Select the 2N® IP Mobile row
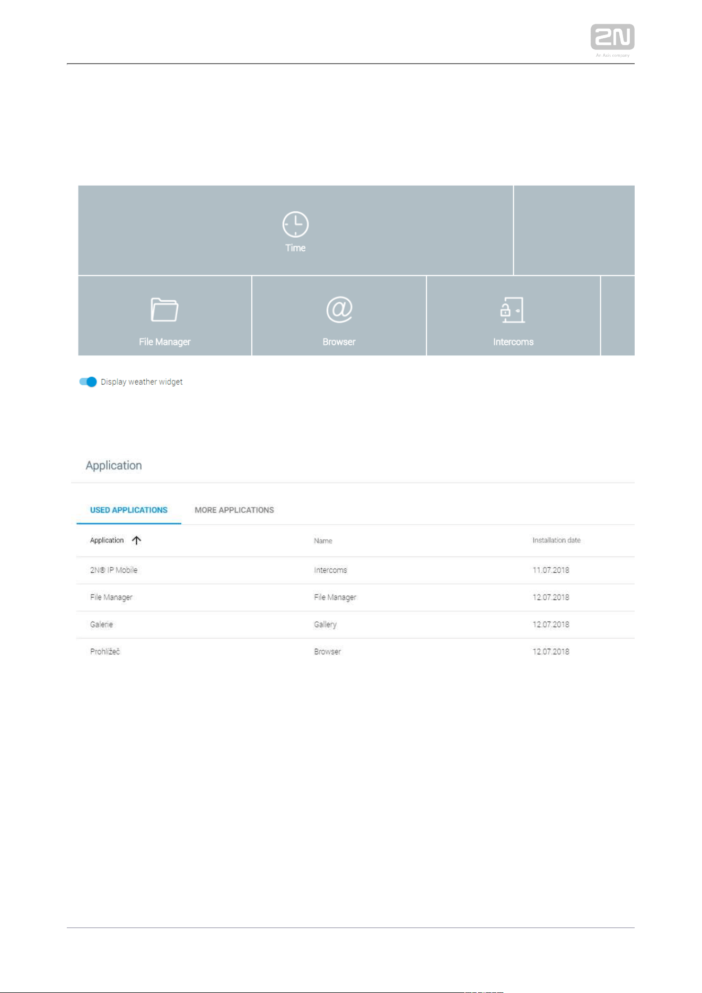Viewport: 702px width, 993px height. [x=355, y=570]
